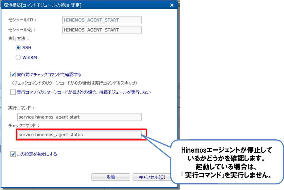Click the チェックコマンド label text
Image resolution: width=284 pixels, height=190 pixels.
24,125
